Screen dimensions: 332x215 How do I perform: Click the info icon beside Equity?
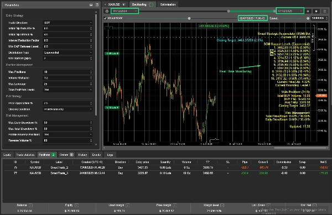click(x=77, y=205)
